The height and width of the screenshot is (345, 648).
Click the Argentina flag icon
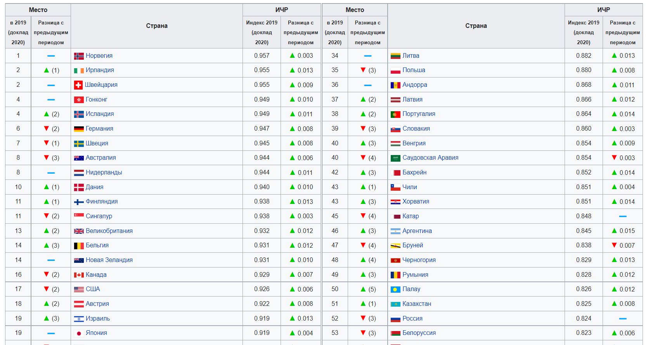pyautogui.click(x=395, y=231)
